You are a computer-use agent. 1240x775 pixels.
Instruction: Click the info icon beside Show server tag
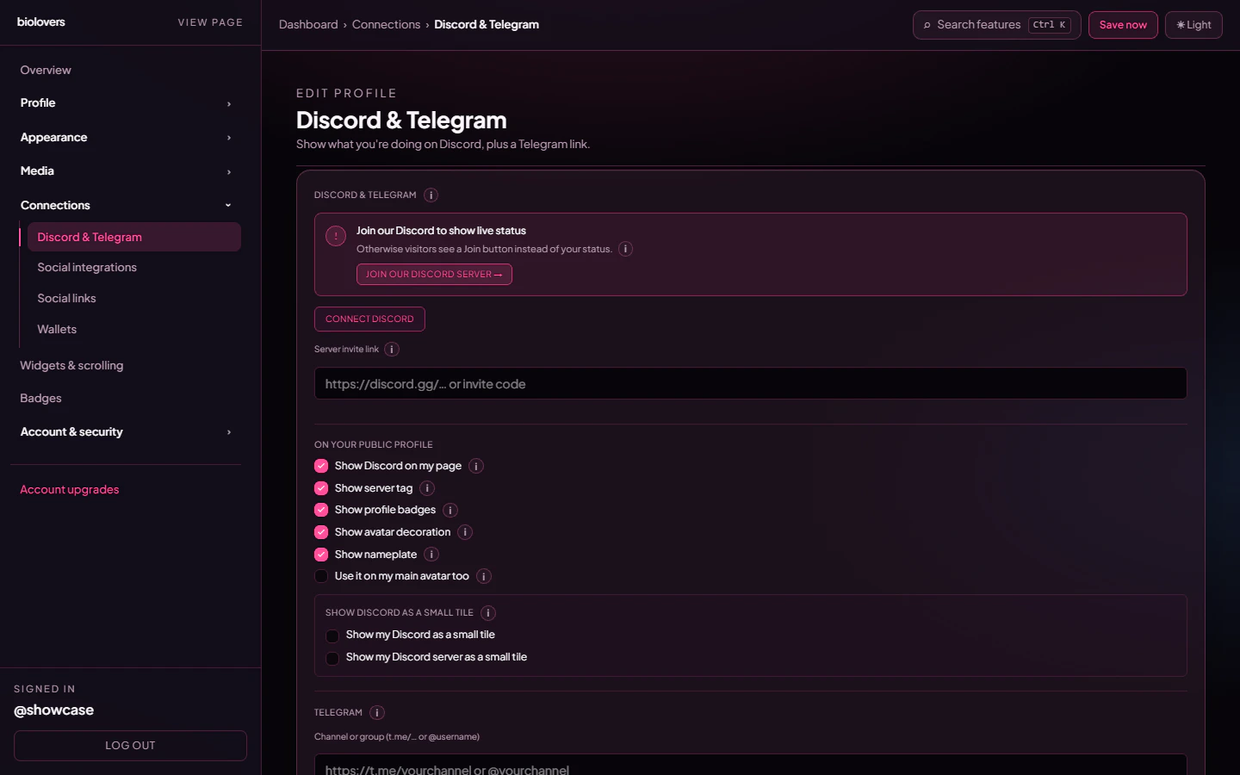click(x=426, y=487)
